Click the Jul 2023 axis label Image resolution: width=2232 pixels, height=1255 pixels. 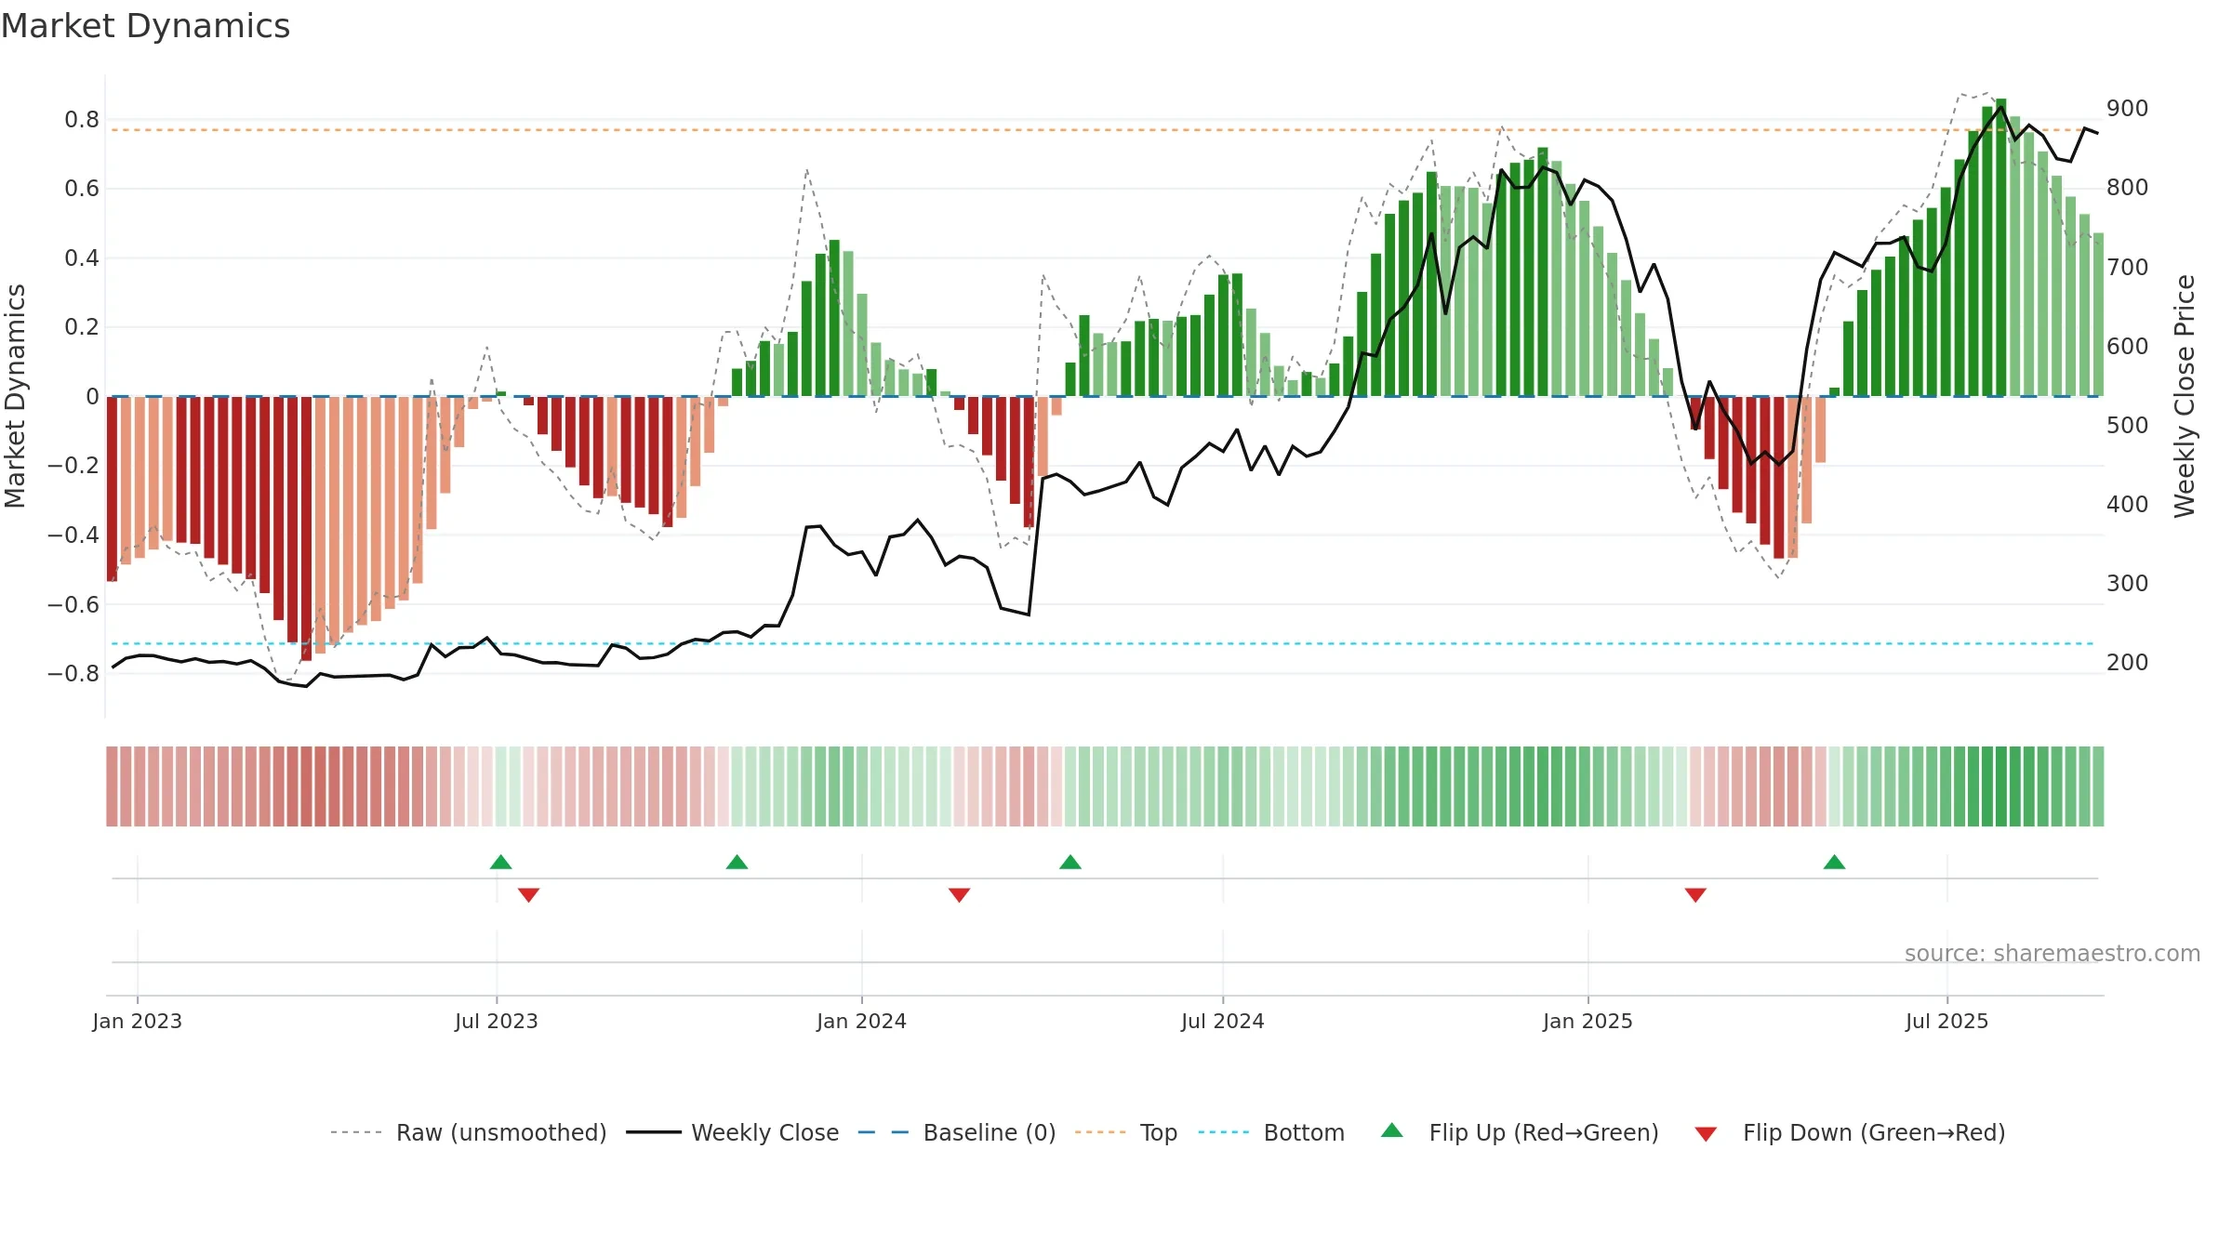coord(497,1021)
